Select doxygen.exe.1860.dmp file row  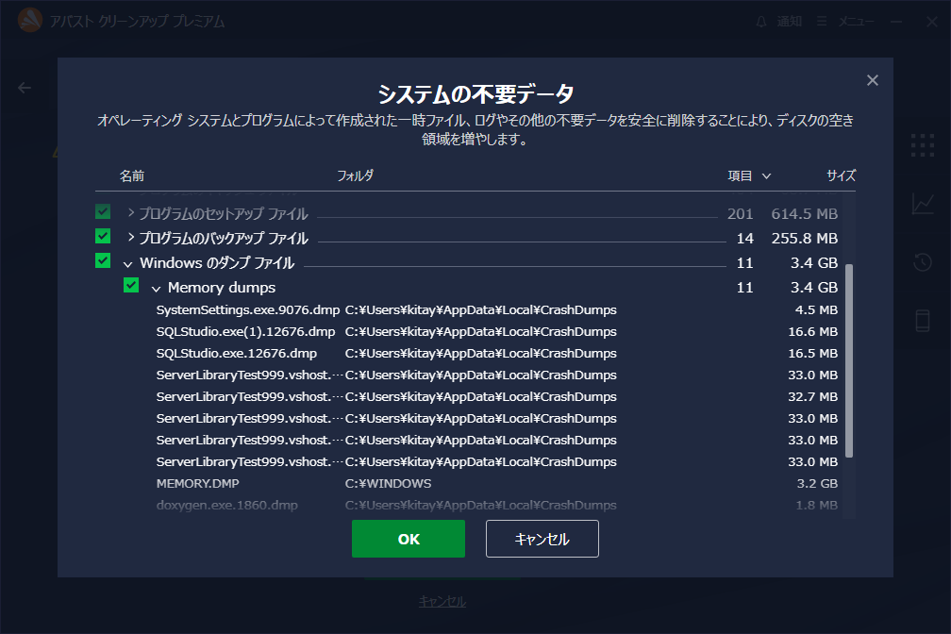point(496,506)
